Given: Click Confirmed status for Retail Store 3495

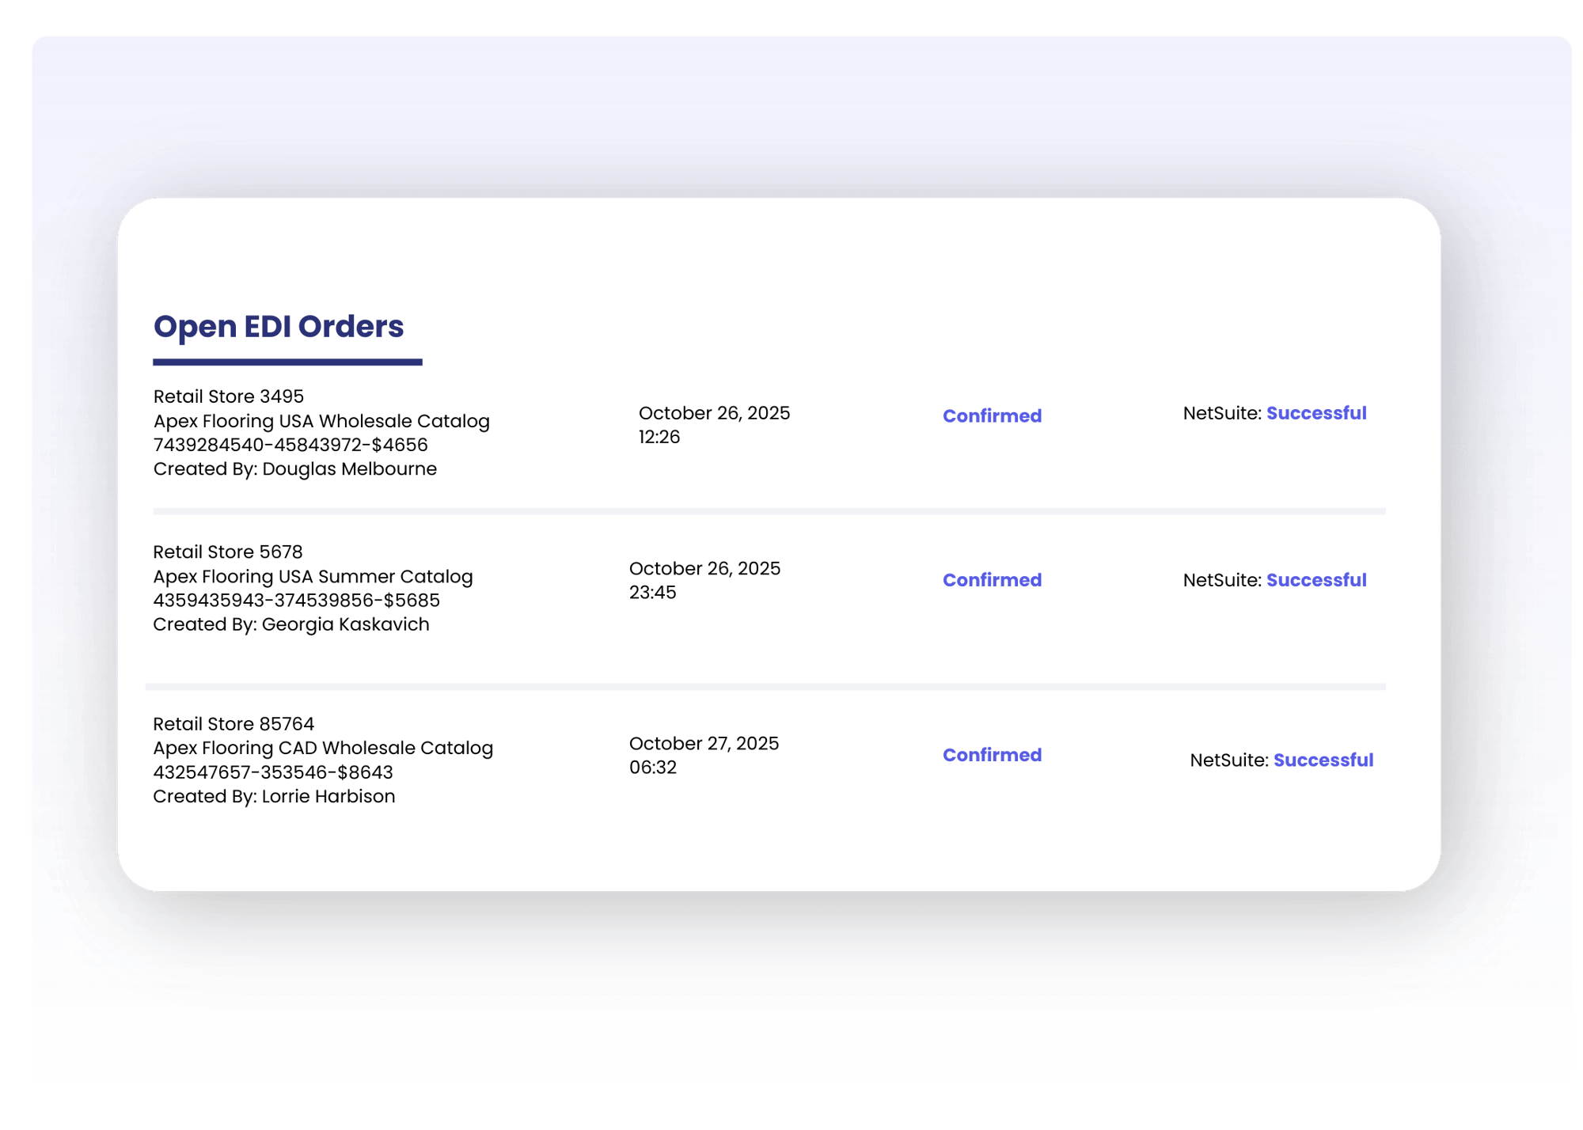Looking at the screenshot, I should pyautogui.click(x=992, y=415).
